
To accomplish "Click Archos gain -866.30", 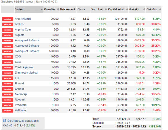I will coord(140,24).
